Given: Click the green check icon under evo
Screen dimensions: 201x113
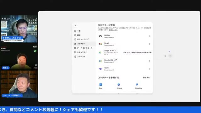Looking at the screenshot, I should click(x=35, y=51).
